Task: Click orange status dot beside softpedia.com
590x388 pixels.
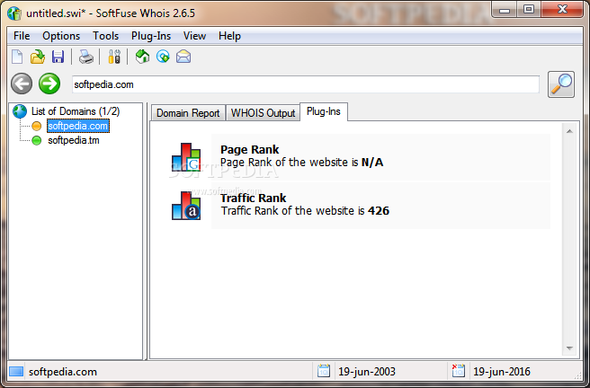Action: click(x=37, y=127)
